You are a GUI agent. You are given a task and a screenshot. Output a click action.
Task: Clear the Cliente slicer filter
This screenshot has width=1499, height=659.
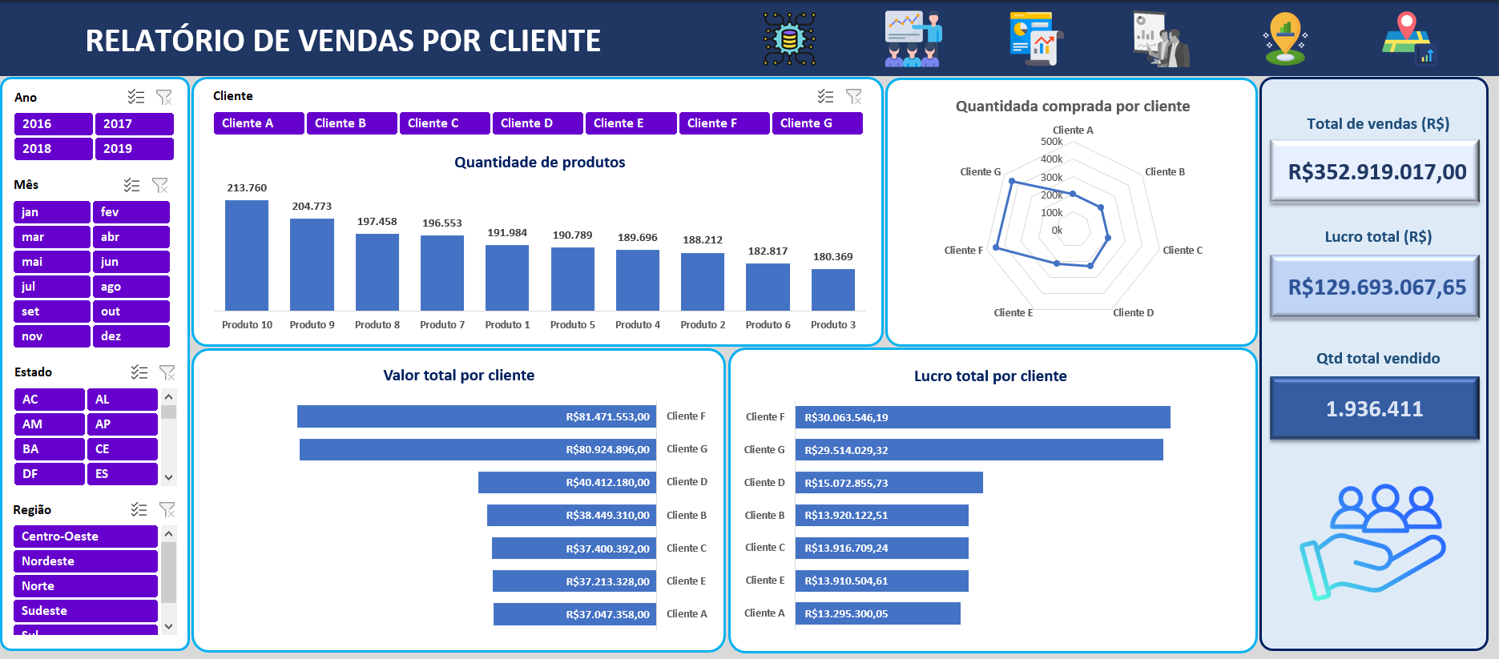click(x=854, y=96)
